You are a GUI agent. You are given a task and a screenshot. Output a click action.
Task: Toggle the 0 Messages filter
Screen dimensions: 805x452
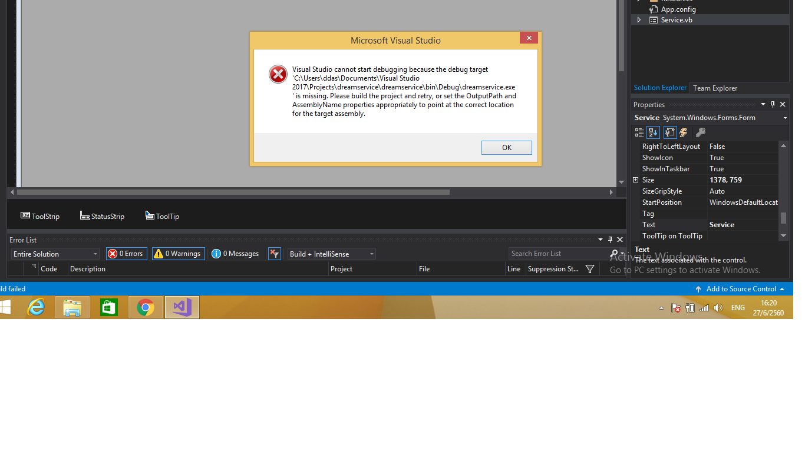click(236, 254)
